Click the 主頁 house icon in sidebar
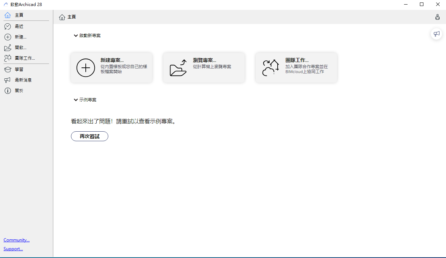Image resolution: width=446 pixels, height=258 pixels. (x=7, y=15)
